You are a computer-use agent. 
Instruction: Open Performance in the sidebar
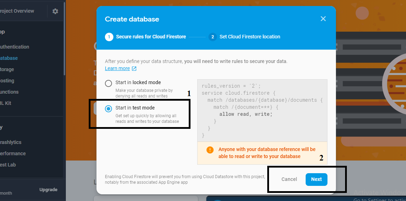13,153
